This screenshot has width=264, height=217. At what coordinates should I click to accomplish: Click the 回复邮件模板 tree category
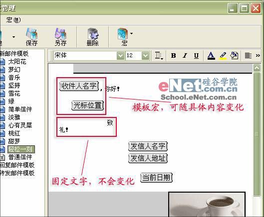click(17, 165)
